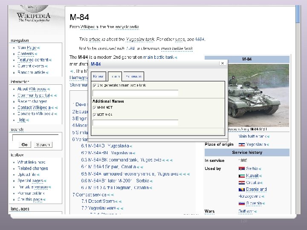Click the text field under the generation checkbox
This screenshot has width=307, height=230.
135,93
